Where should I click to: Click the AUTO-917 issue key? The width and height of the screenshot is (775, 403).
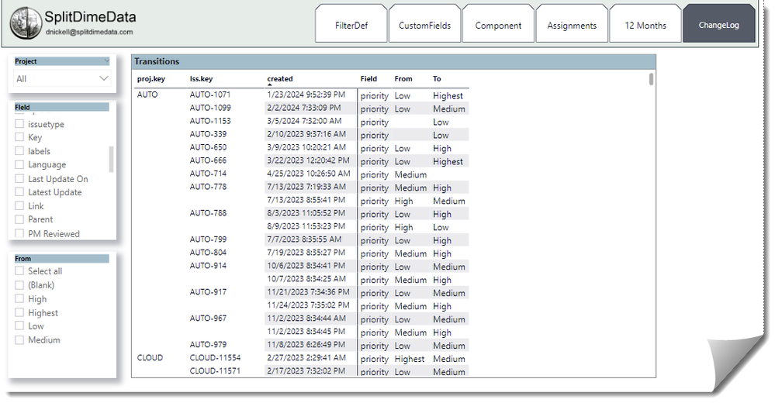click(x=208, y=292)
